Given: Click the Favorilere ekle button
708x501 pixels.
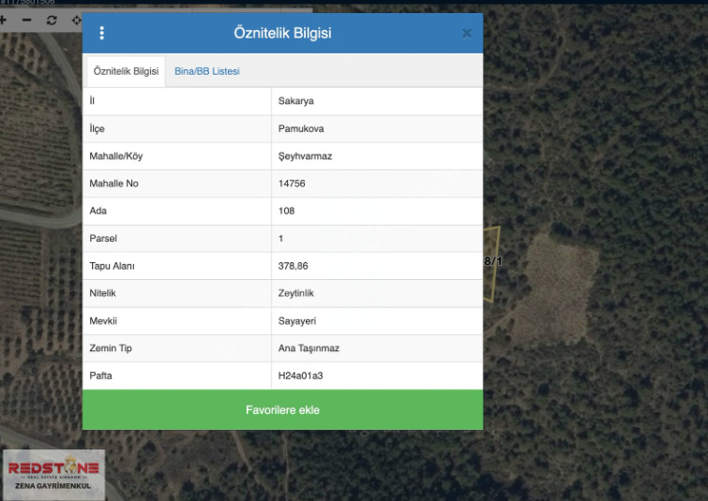Looking at the screenshot, I should (282, 410).
